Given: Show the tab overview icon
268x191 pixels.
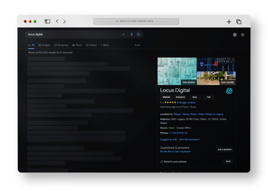Looking at the screenshot, I should point(239,22).
